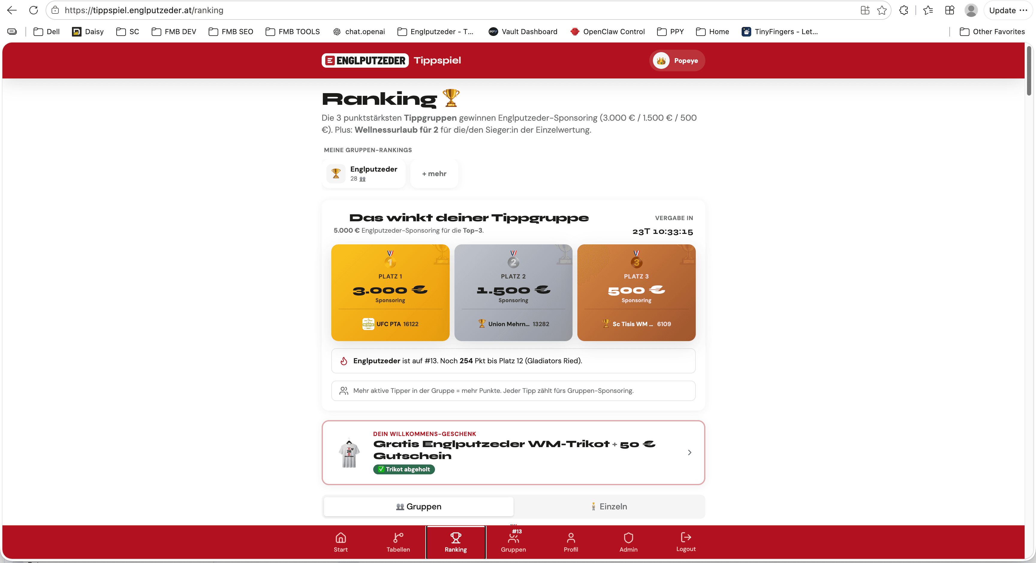Click the Union Mehrn... trophy icon
The width and height of the screenshot is (1036, 563).
pyautogui.click(x=482, y=323)
